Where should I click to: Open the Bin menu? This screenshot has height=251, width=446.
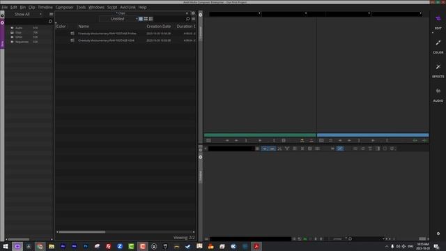(23, 7)
